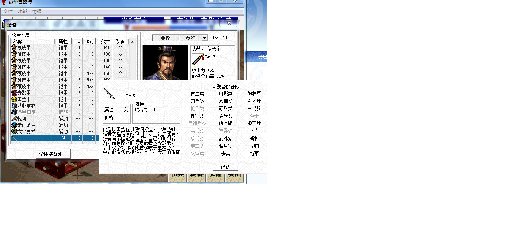Click the 倚天剑 weapon icon

(198, 59)
